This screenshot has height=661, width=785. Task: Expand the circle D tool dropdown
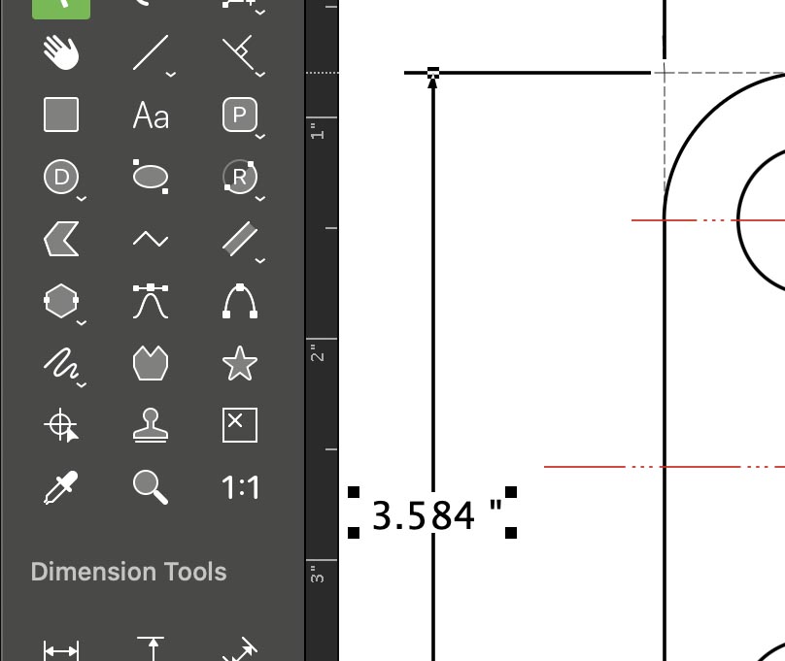82,197
